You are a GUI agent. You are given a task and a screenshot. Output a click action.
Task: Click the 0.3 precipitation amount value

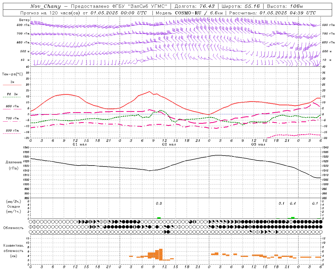159,204
